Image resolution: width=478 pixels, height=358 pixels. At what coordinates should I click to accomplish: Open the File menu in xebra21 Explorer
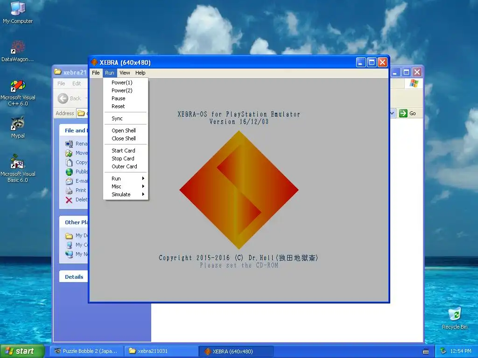(x=61, y=83)
